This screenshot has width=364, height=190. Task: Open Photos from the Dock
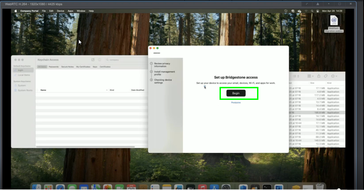point(107,187)
